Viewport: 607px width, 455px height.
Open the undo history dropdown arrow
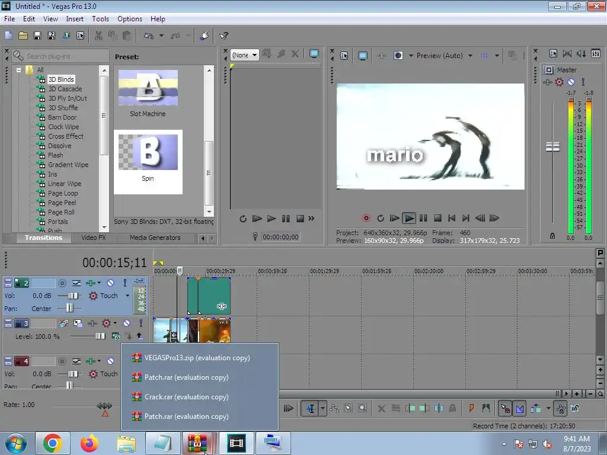[x=161, y=36]
